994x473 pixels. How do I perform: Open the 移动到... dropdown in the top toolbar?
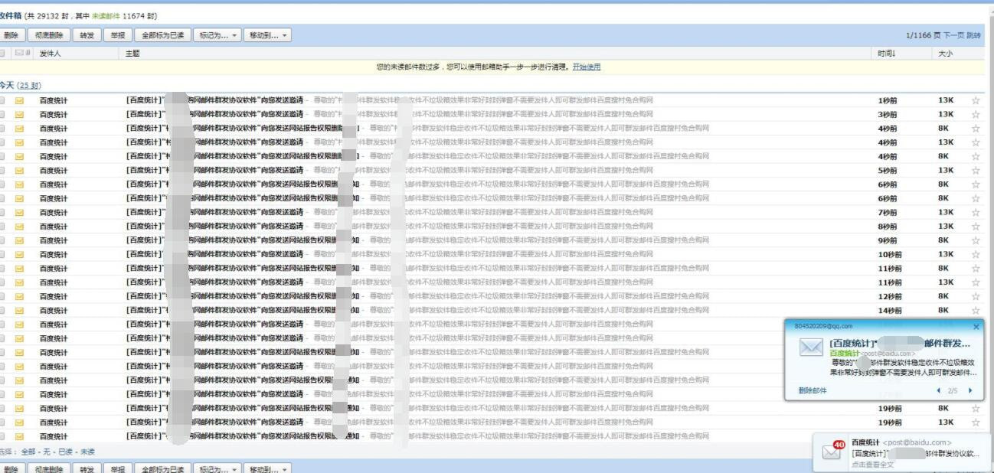[267, 35]
